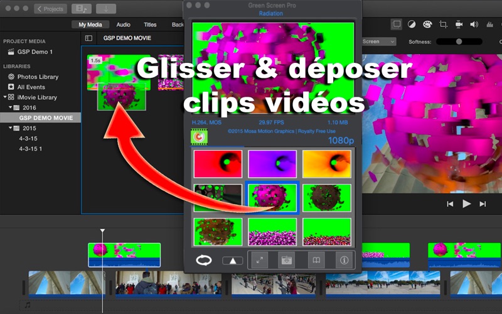Select the brown exploding sphere thumbnail
The height and width of the screenshot is (314, 502).
218,232
